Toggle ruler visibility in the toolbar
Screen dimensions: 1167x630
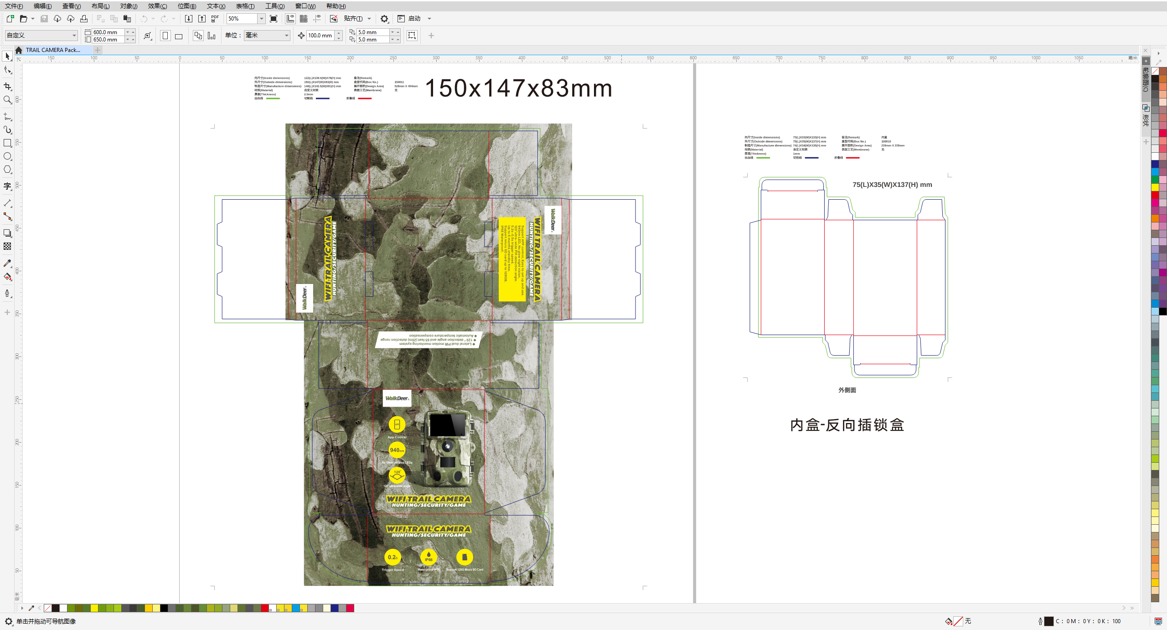289,19
